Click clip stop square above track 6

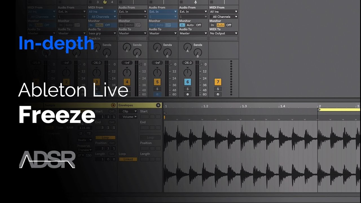181,2
